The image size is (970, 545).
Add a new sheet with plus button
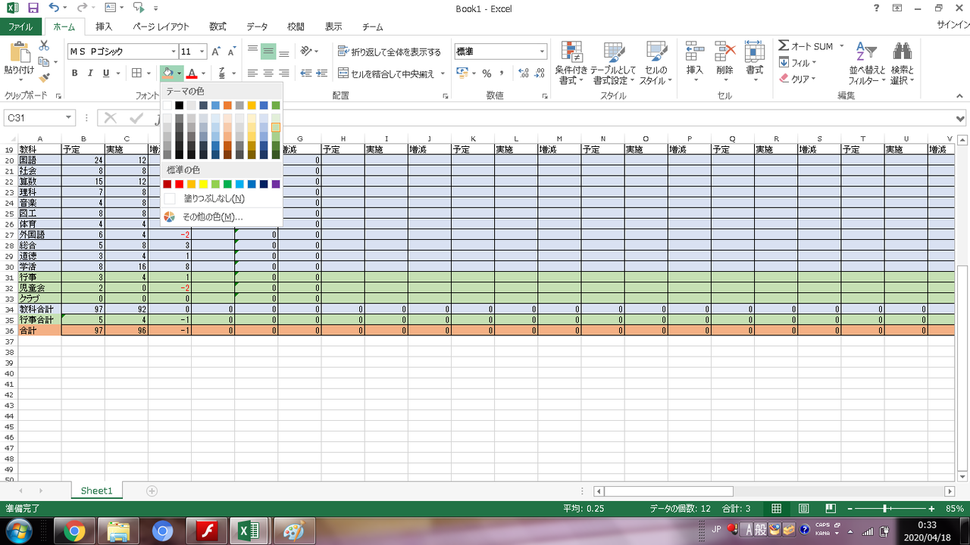[152, 490]
